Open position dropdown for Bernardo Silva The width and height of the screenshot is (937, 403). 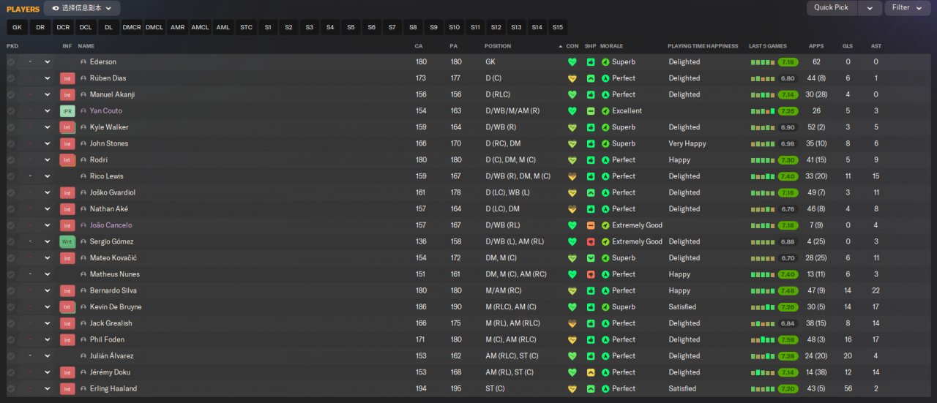[x=48, y=290]
